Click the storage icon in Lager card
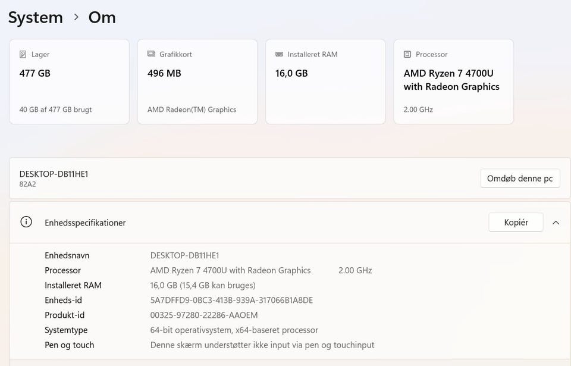The image size is (571, 366). click(23, 54)
